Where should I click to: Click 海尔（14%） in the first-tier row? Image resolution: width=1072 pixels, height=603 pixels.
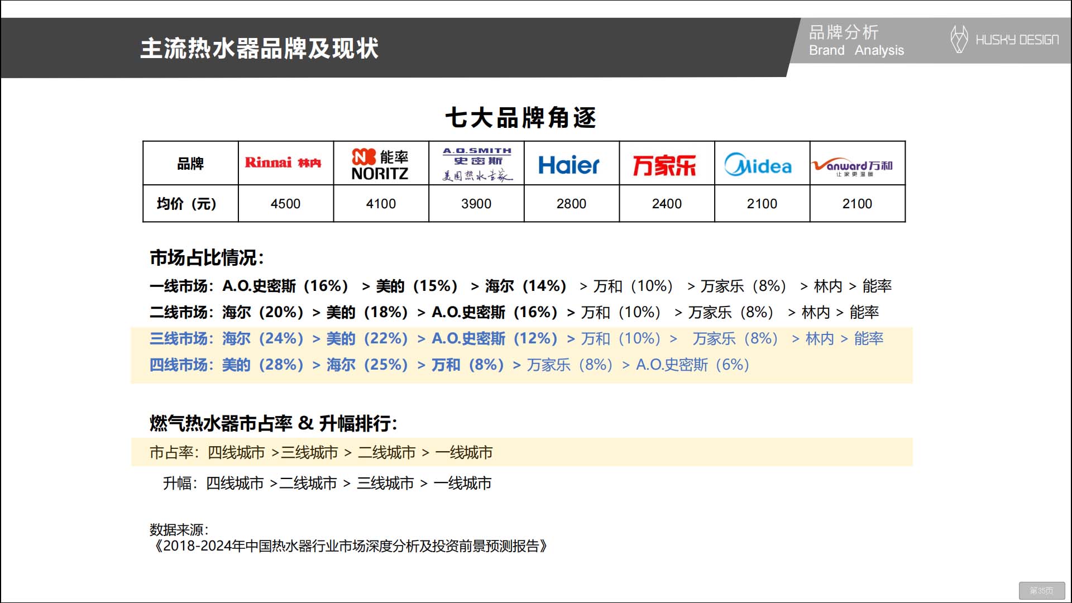tap(527, 286)
